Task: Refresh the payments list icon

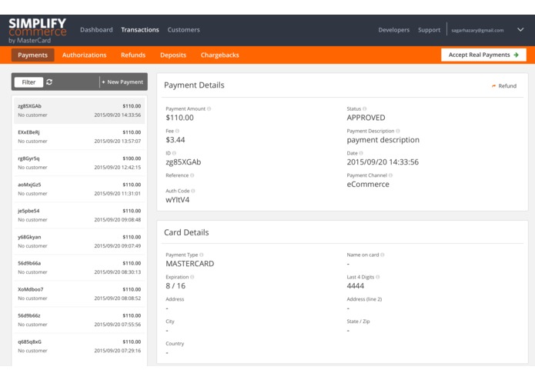Action: click(49, 82)
